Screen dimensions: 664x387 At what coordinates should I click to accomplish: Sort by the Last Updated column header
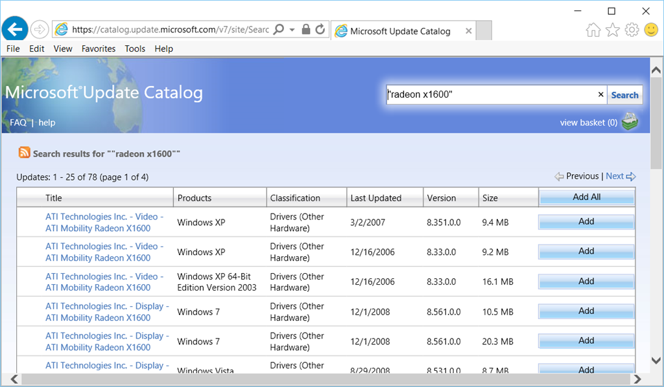(385, 198)
